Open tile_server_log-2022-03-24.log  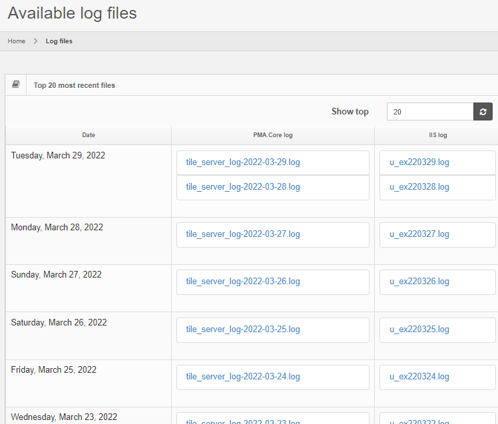pyautogui.click(x=243, y=377)
